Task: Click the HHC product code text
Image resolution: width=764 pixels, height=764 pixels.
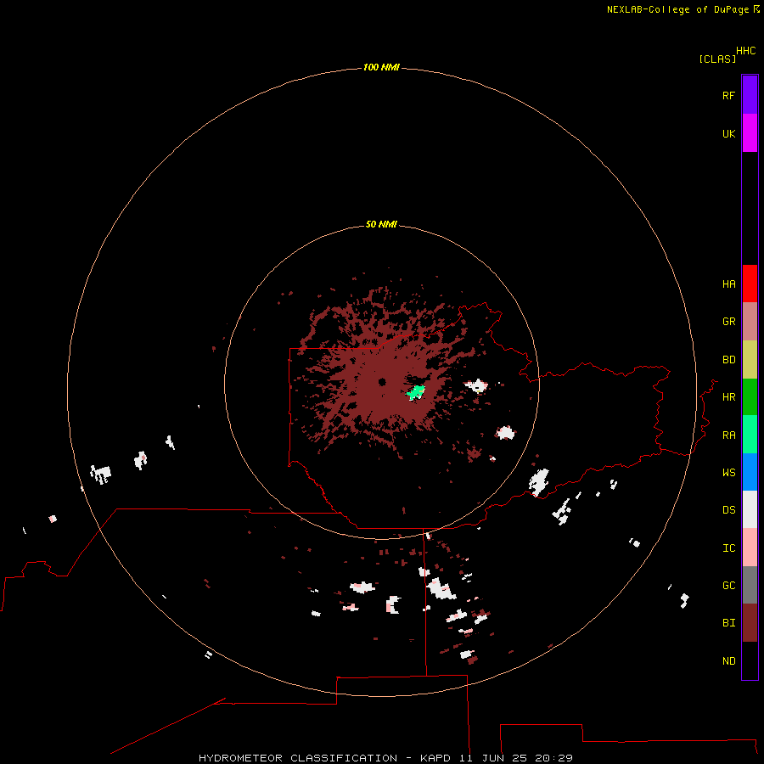Action: coord(746,51)
